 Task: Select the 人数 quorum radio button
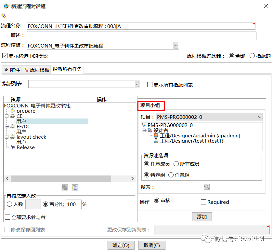[x=9, y=204]
